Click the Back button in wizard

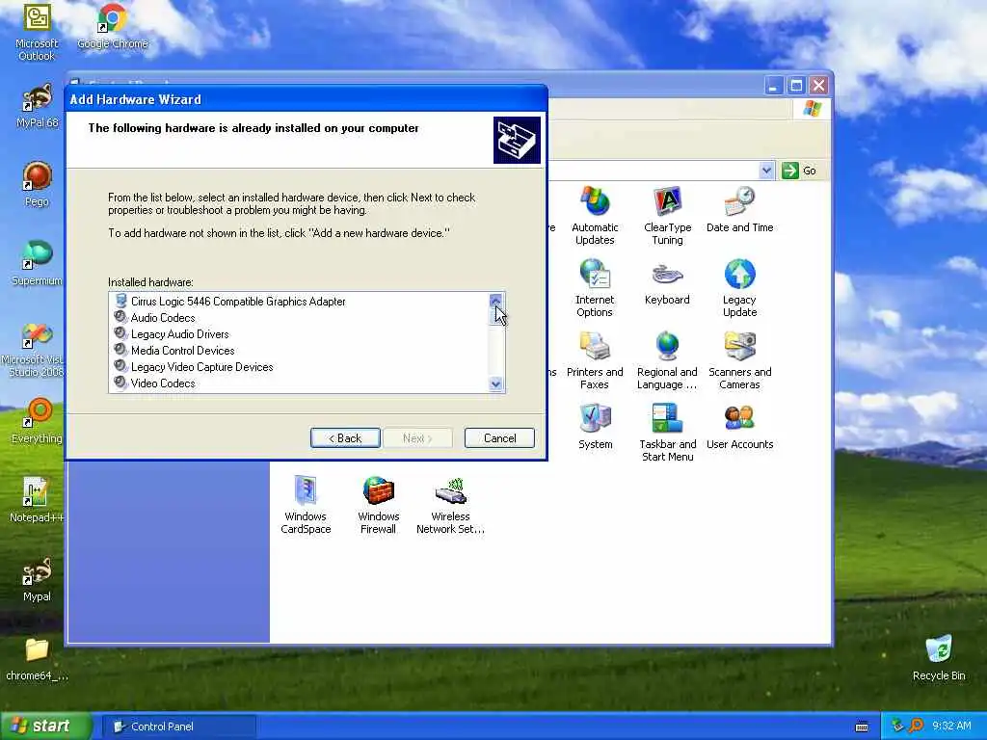tap(345, 438)
